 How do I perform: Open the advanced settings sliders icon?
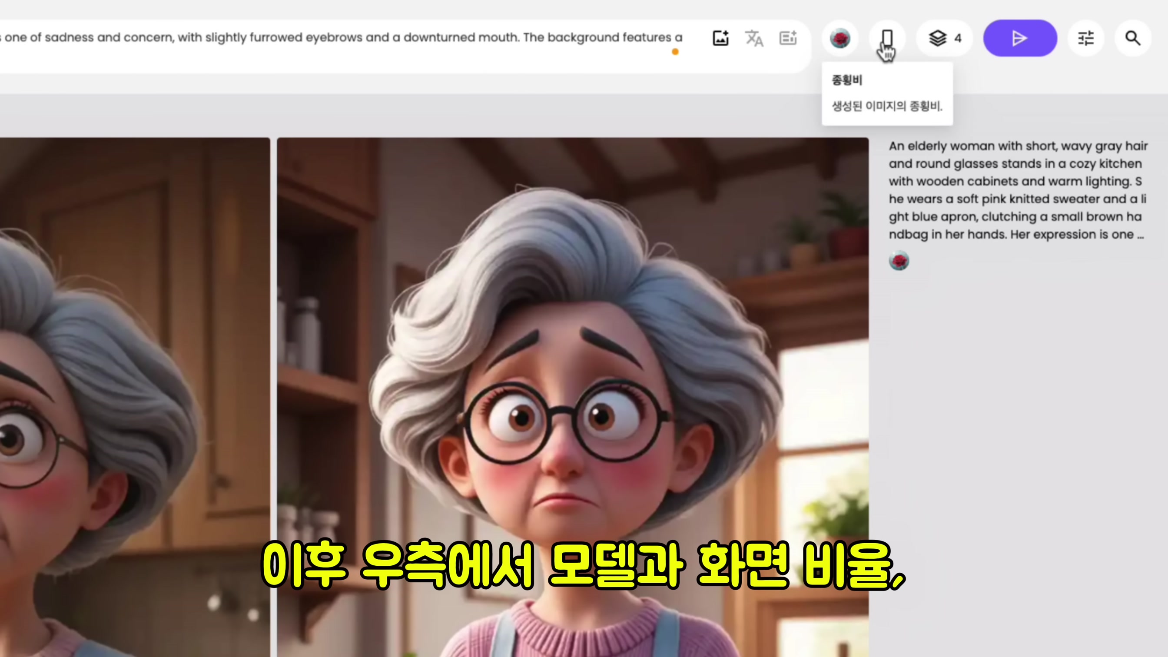[x=1086, y=38]
